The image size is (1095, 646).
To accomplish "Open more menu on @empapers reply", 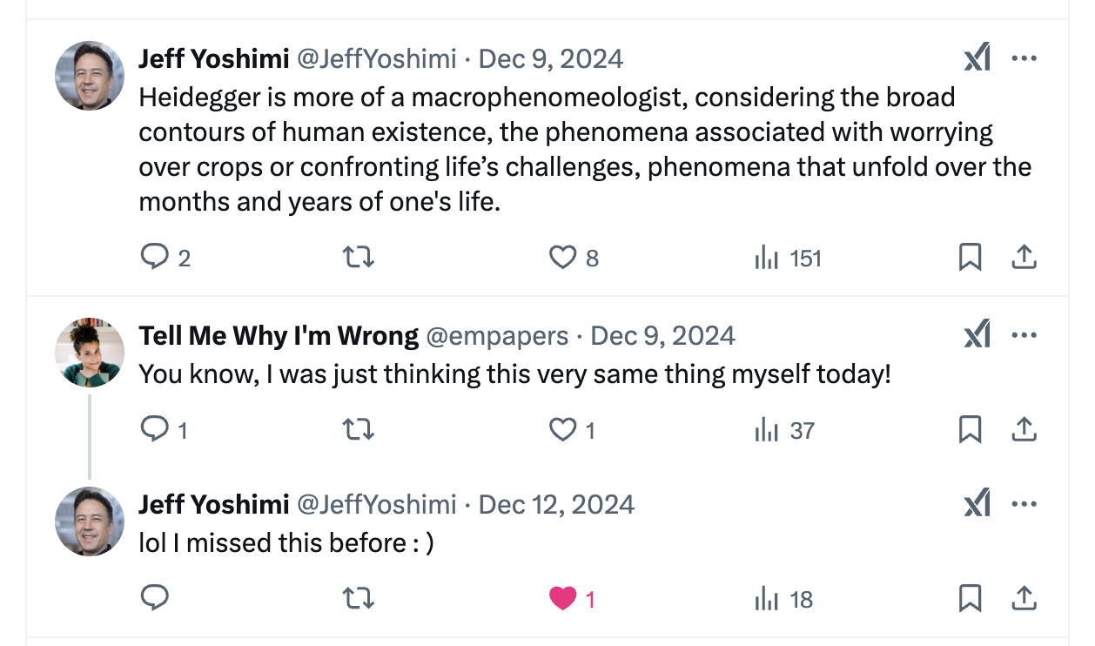I will [1024, 335].
